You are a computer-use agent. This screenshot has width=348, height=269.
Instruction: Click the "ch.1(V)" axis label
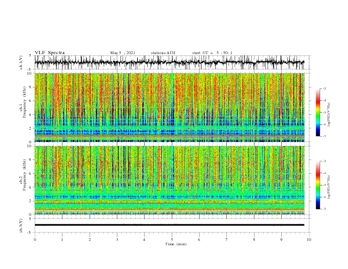[21, 62]
